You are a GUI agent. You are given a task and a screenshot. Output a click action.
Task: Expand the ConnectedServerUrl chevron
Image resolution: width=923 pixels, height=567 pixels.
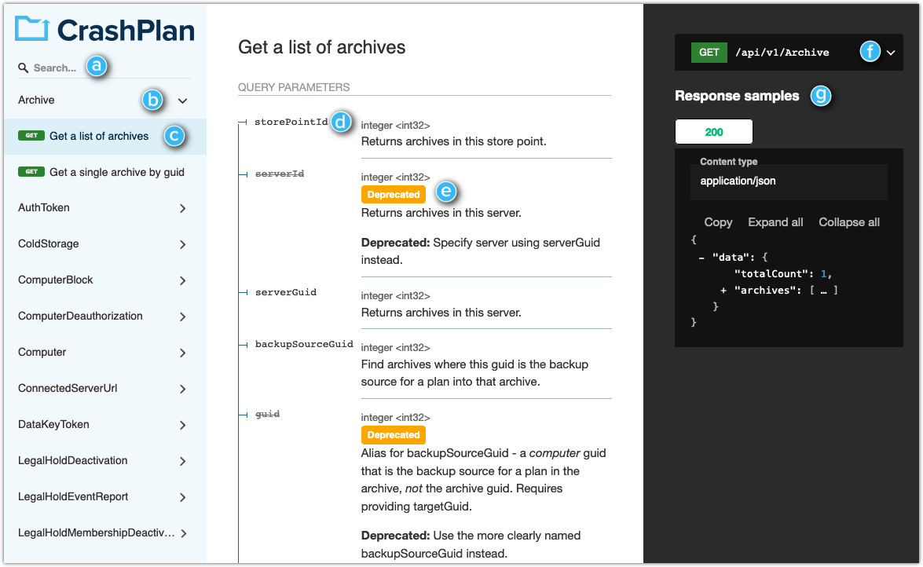[182, 390]
